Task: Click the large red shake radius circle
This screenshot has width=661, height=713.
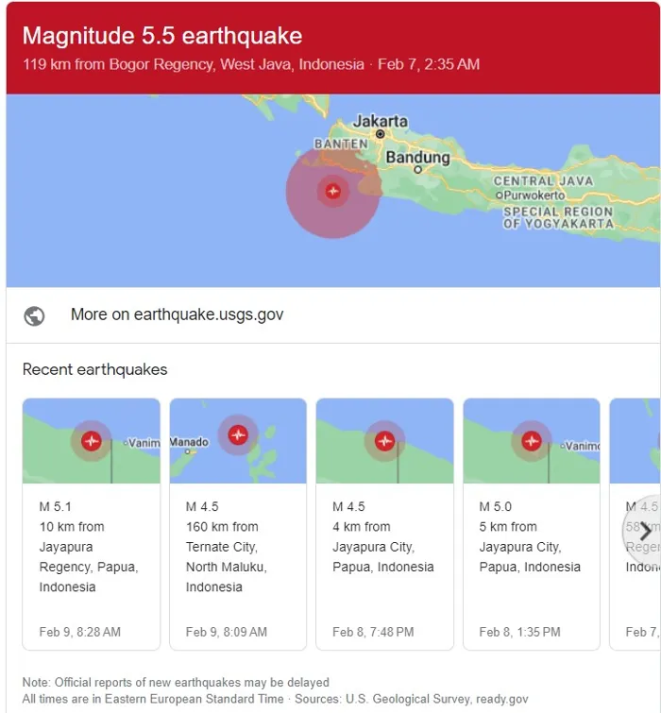Action: tap(332, 191)
